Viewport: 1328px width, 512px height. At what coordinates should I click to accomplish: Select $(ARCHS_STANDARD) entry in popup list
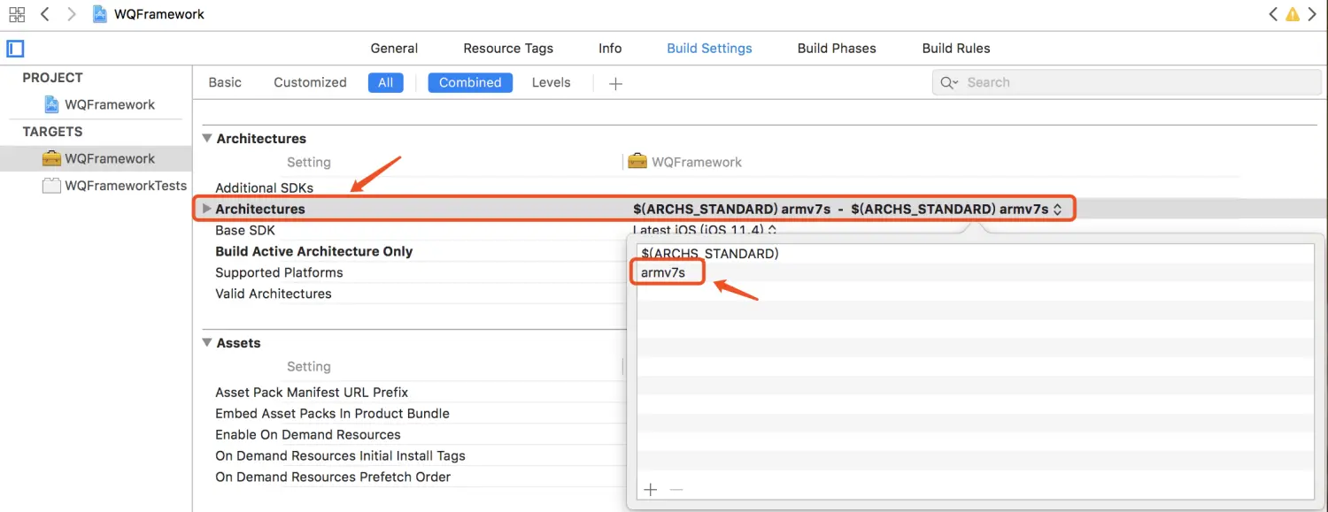click(709, 254)
